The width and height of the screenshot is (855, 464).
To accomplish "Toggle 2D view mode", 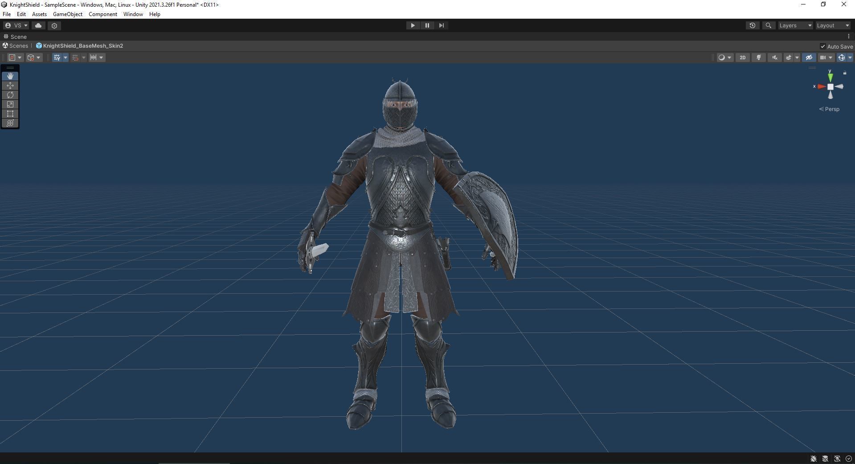I will click(x=743, y=57).
